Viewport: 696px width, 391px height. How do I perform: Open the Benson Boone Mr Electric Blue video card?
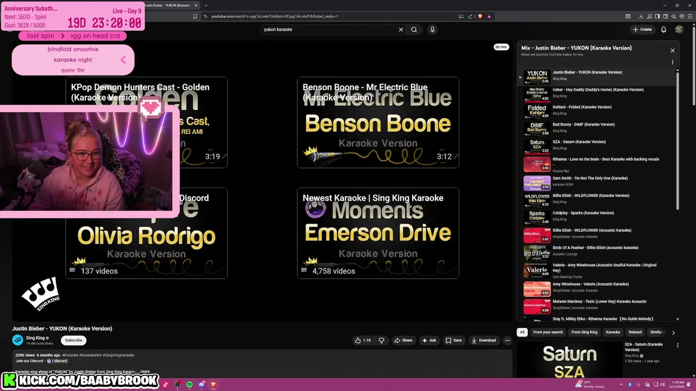(378, 122)
